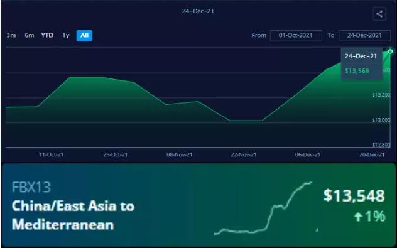Screen dimensions: 397x248
Task: Select the All range button
Action: 84,35
